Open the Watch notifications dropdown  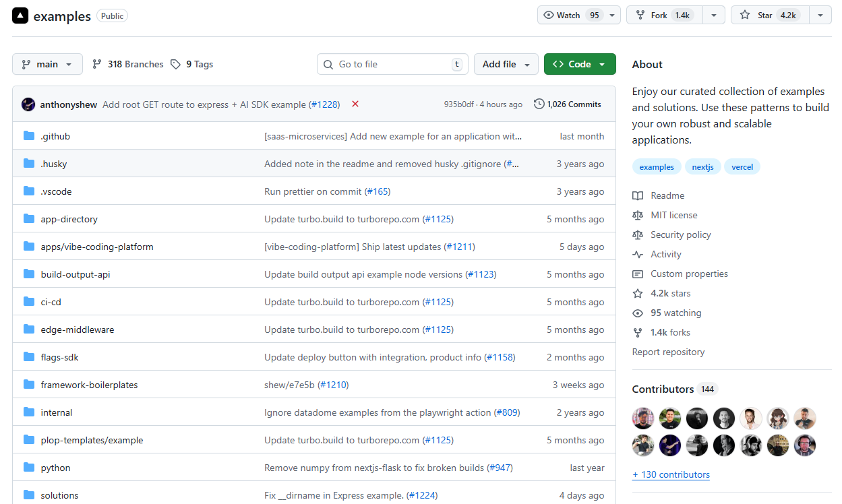point(579,15)
